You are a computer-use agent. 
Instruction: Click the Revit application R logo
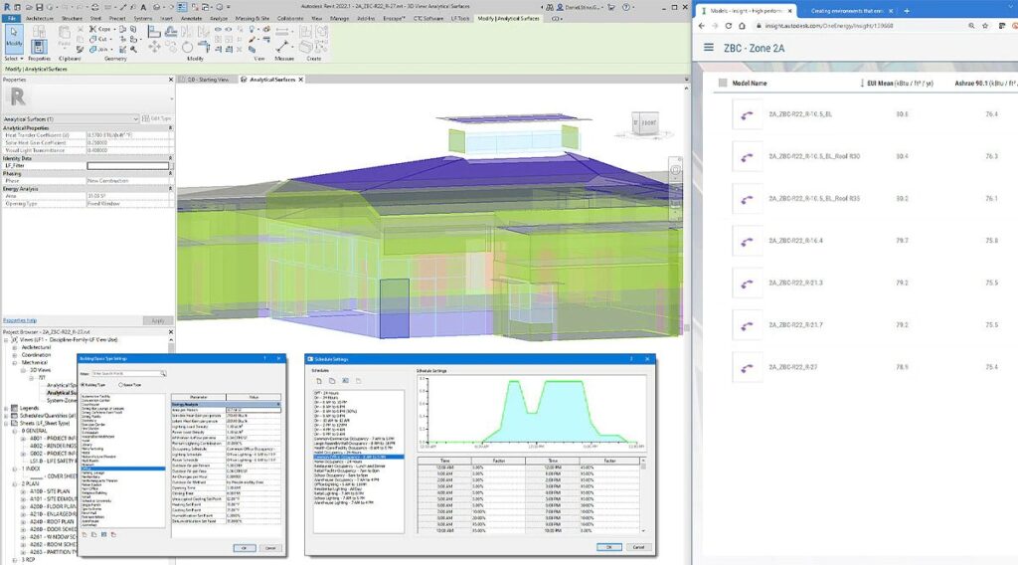pyautogui.click(x=7, y=7)
